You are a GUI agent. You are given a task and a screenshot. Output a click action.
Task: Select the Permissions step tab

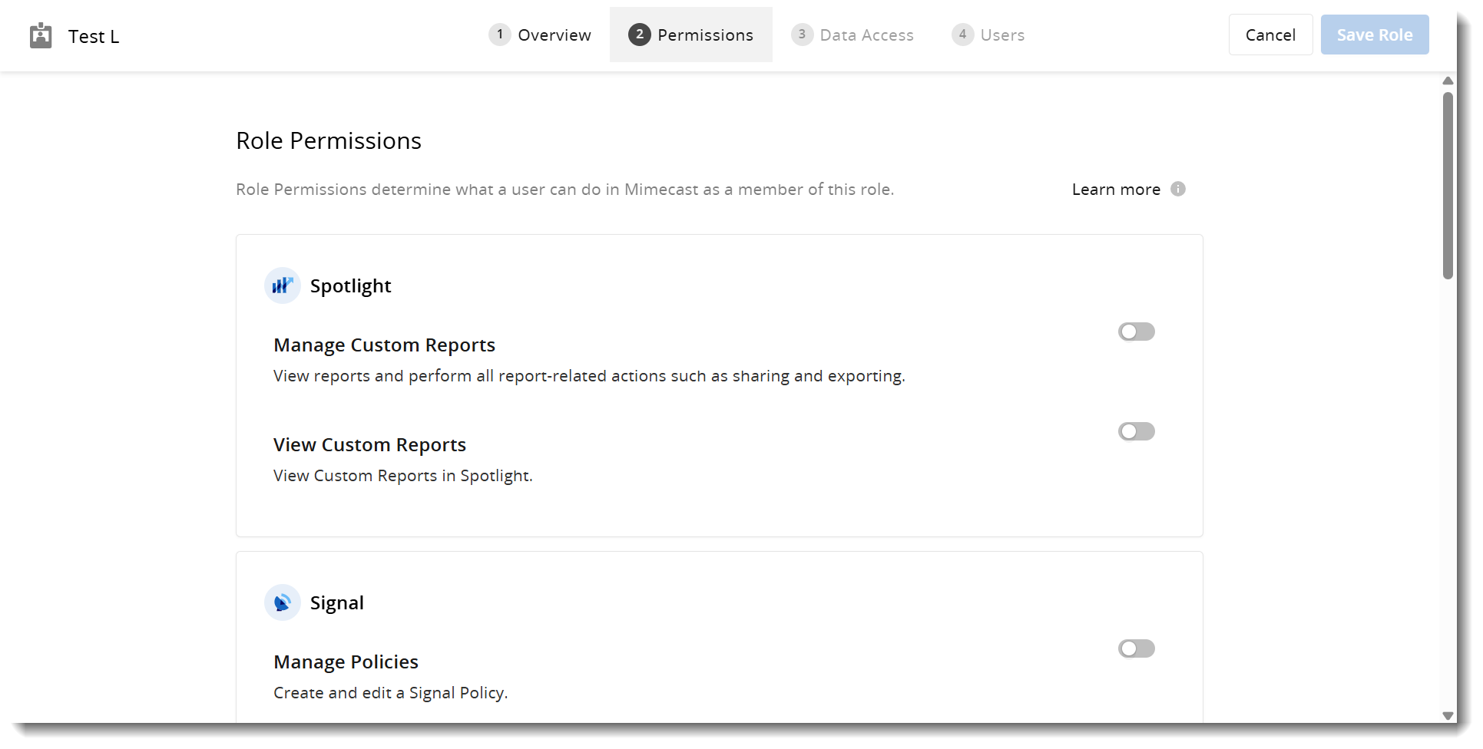click(x=690, y=35)
